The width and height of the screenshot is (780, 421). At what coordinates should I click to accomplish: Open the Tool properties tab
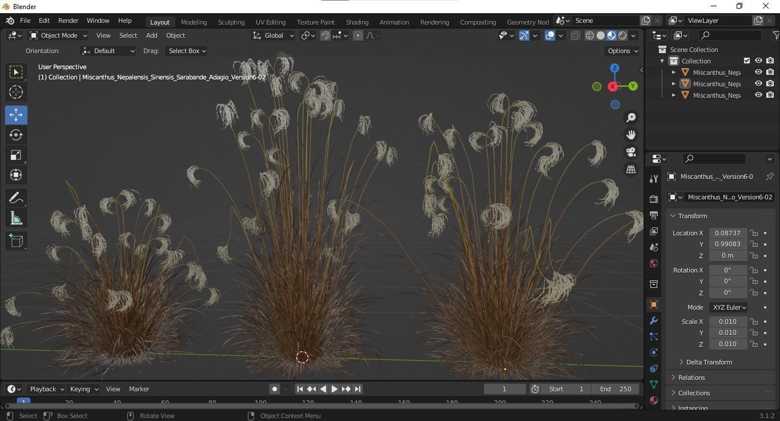pyautogui.click(x=654, y=179)
